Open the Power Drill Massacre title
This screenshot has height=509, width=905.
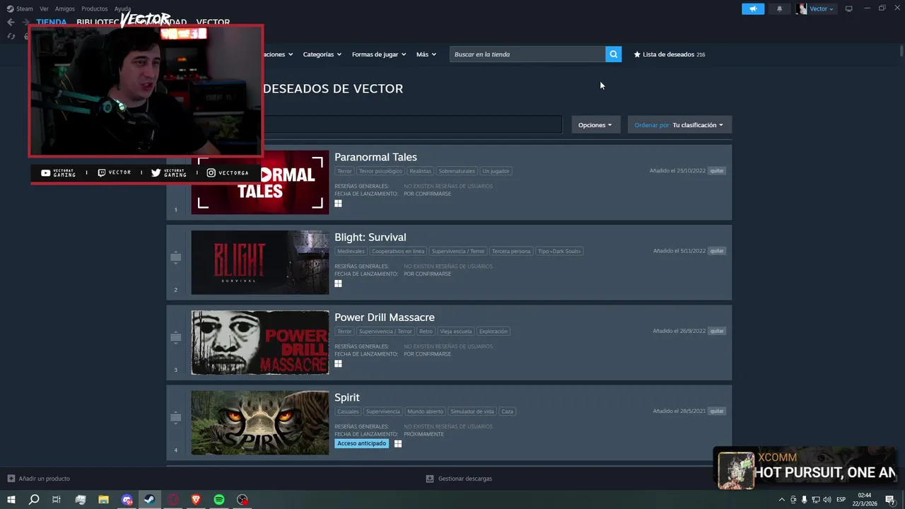[384, 317]
